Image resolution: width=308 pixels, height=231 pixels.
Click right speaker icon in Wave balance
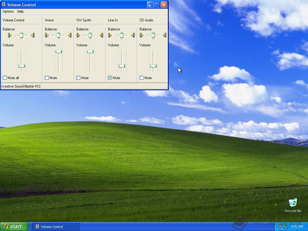(70, 35)
